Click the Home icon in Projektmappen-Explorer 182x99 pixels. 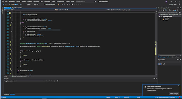tap(164, 10)
